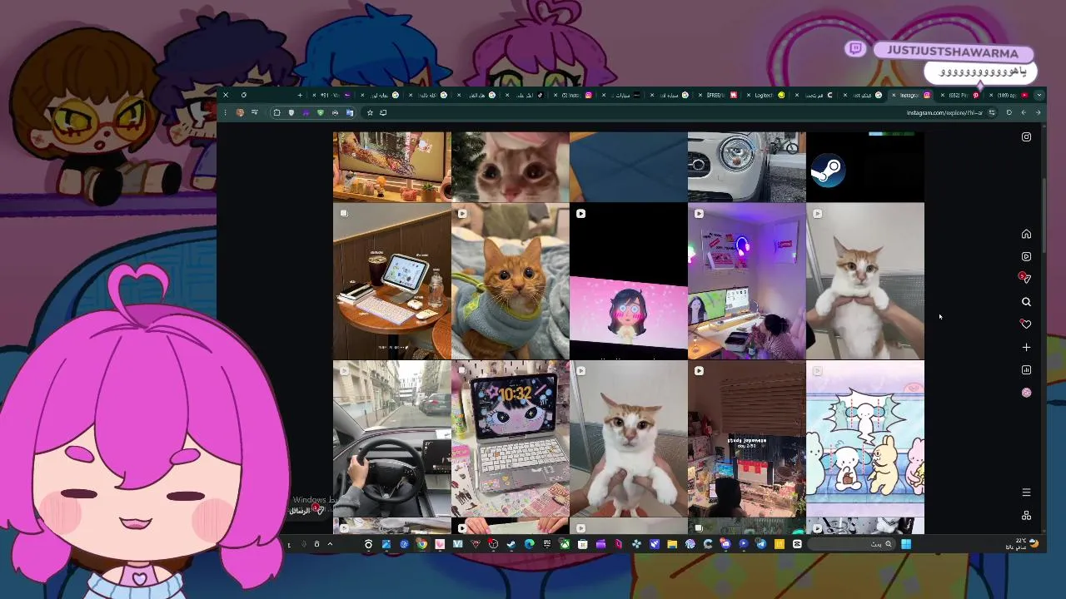The image size is (1066, 599).
Task: Open the 10:32 decorated laptop post
Action: (x=510, y=438)
